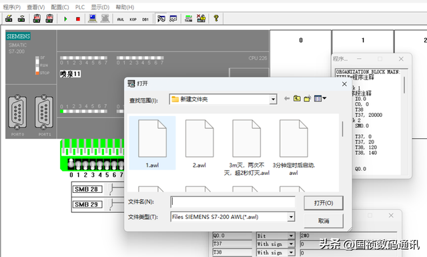Viewport: 427px width, 257px height.
Task: Click the 打开(O) button
Action: 324,203
